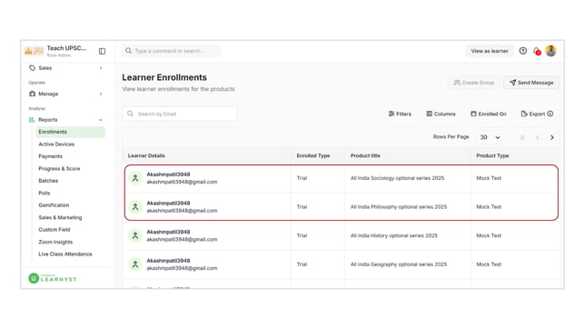Viewport: 585px width, 329px height.
Task: Click the Manage briefcase icon
Action: 32,94
